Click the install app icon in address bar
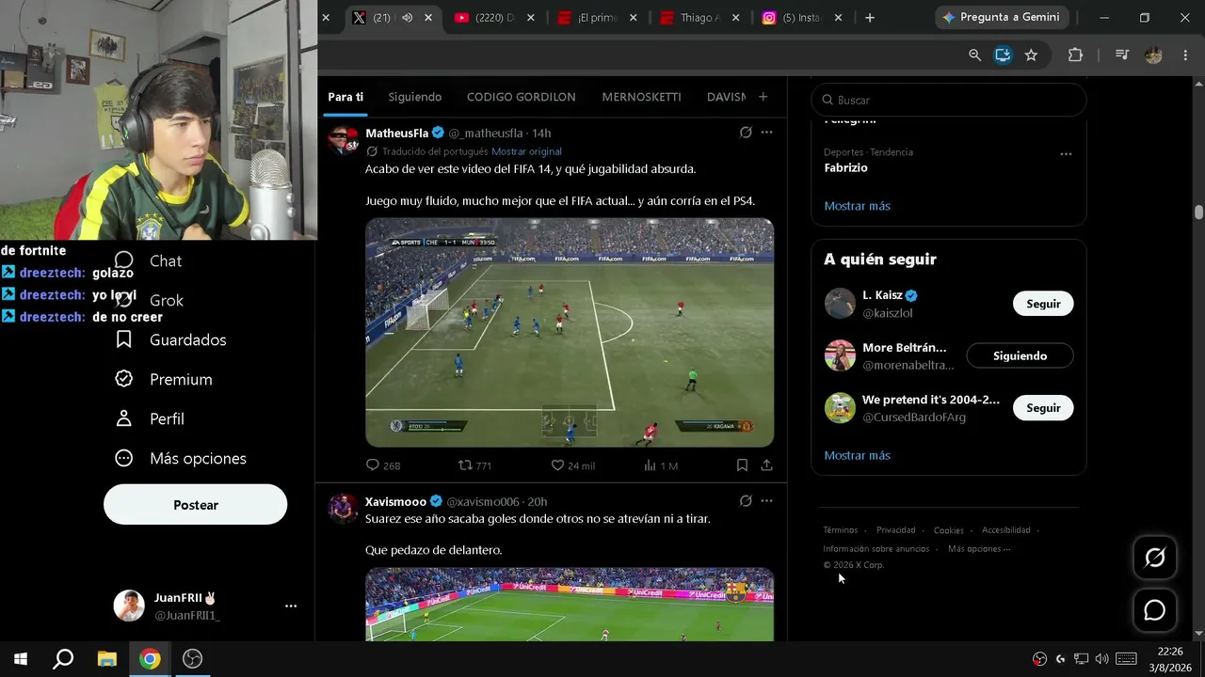This screenshot has height=677, width=1205. [x=1003, y=55]
